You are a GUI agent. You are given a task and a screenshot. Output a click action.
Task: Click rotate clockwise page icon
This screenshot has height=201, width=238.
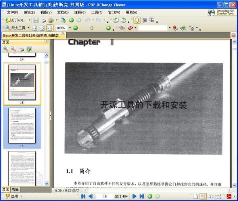pos(123,20)
